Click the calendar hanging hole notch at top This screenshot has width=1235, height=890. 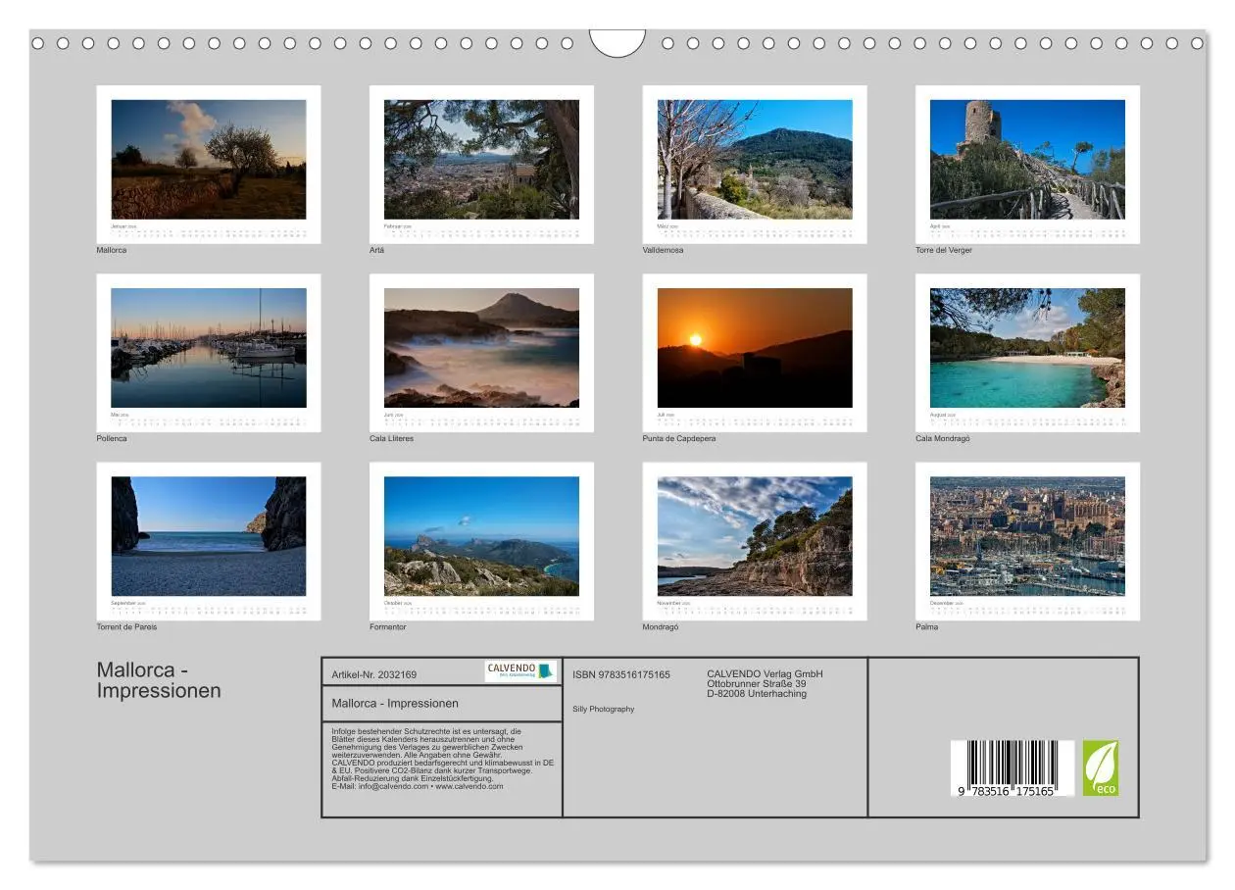click(617, 42)
